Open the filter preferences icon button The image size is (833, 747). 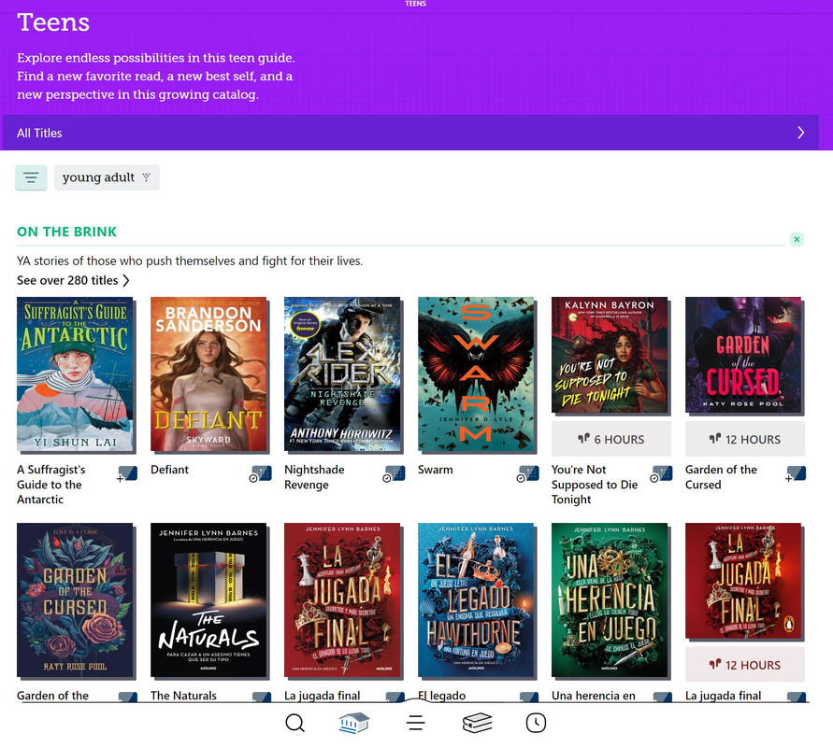coord(31,177)
